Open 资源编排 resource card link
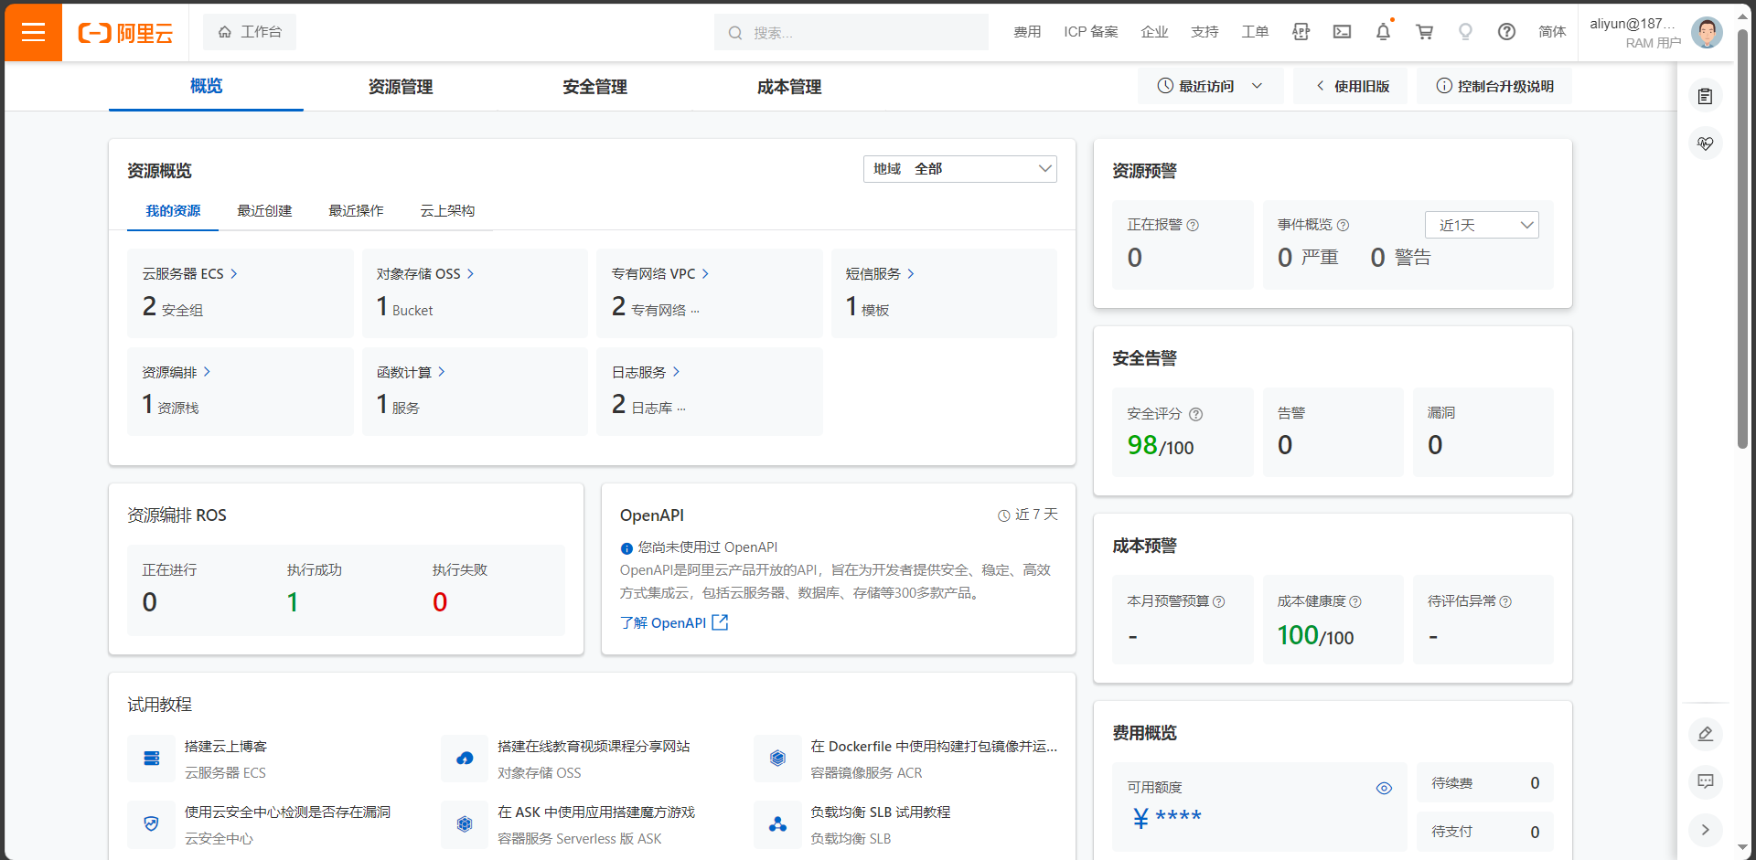 [x=177, y=372]
